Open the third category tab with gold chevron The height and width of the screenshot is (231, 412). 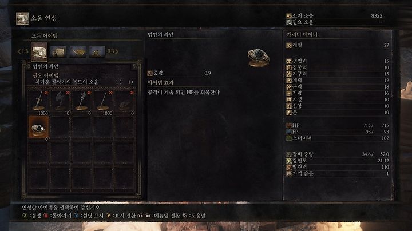coord(77,51)
